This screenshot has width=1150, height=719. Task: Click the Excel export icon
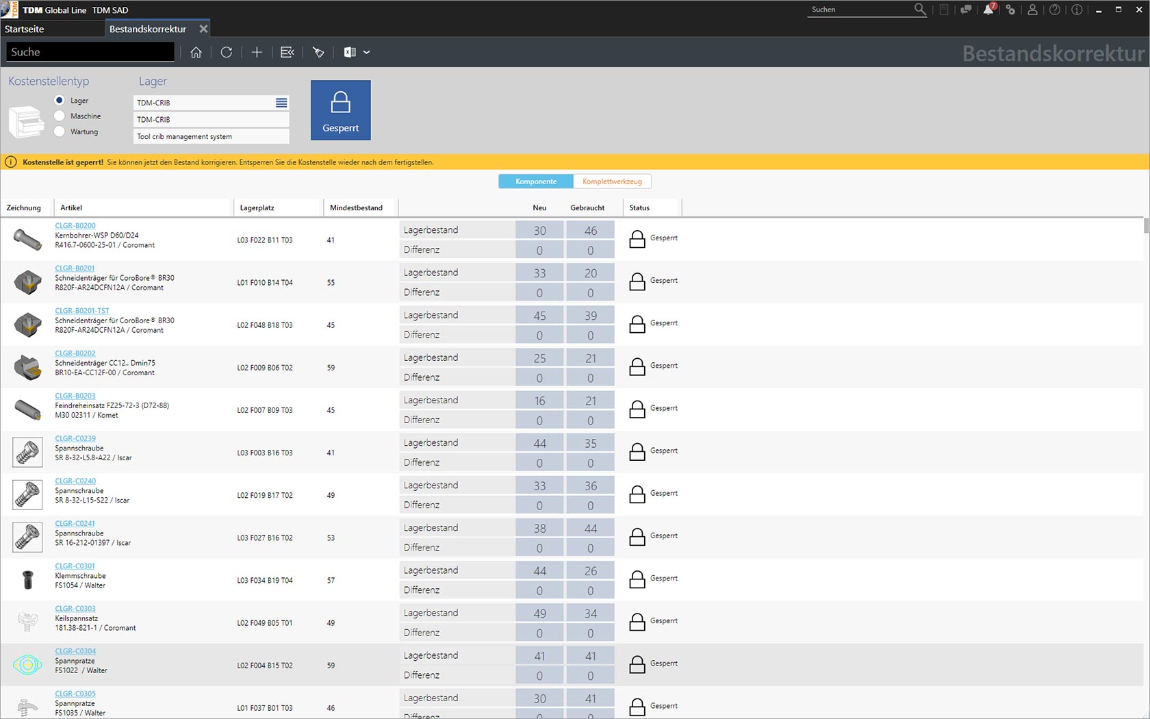pyautogui.click(x=349, y=52)
